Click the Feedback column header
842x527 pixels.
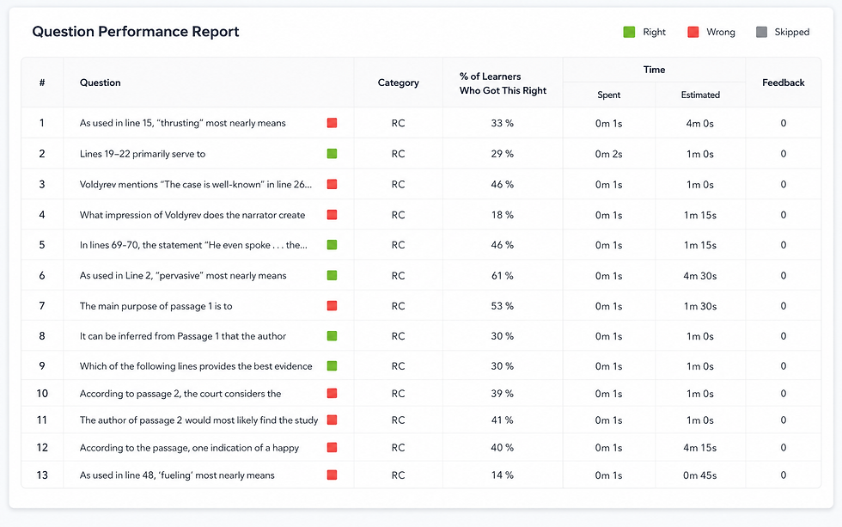pos(783,83)
